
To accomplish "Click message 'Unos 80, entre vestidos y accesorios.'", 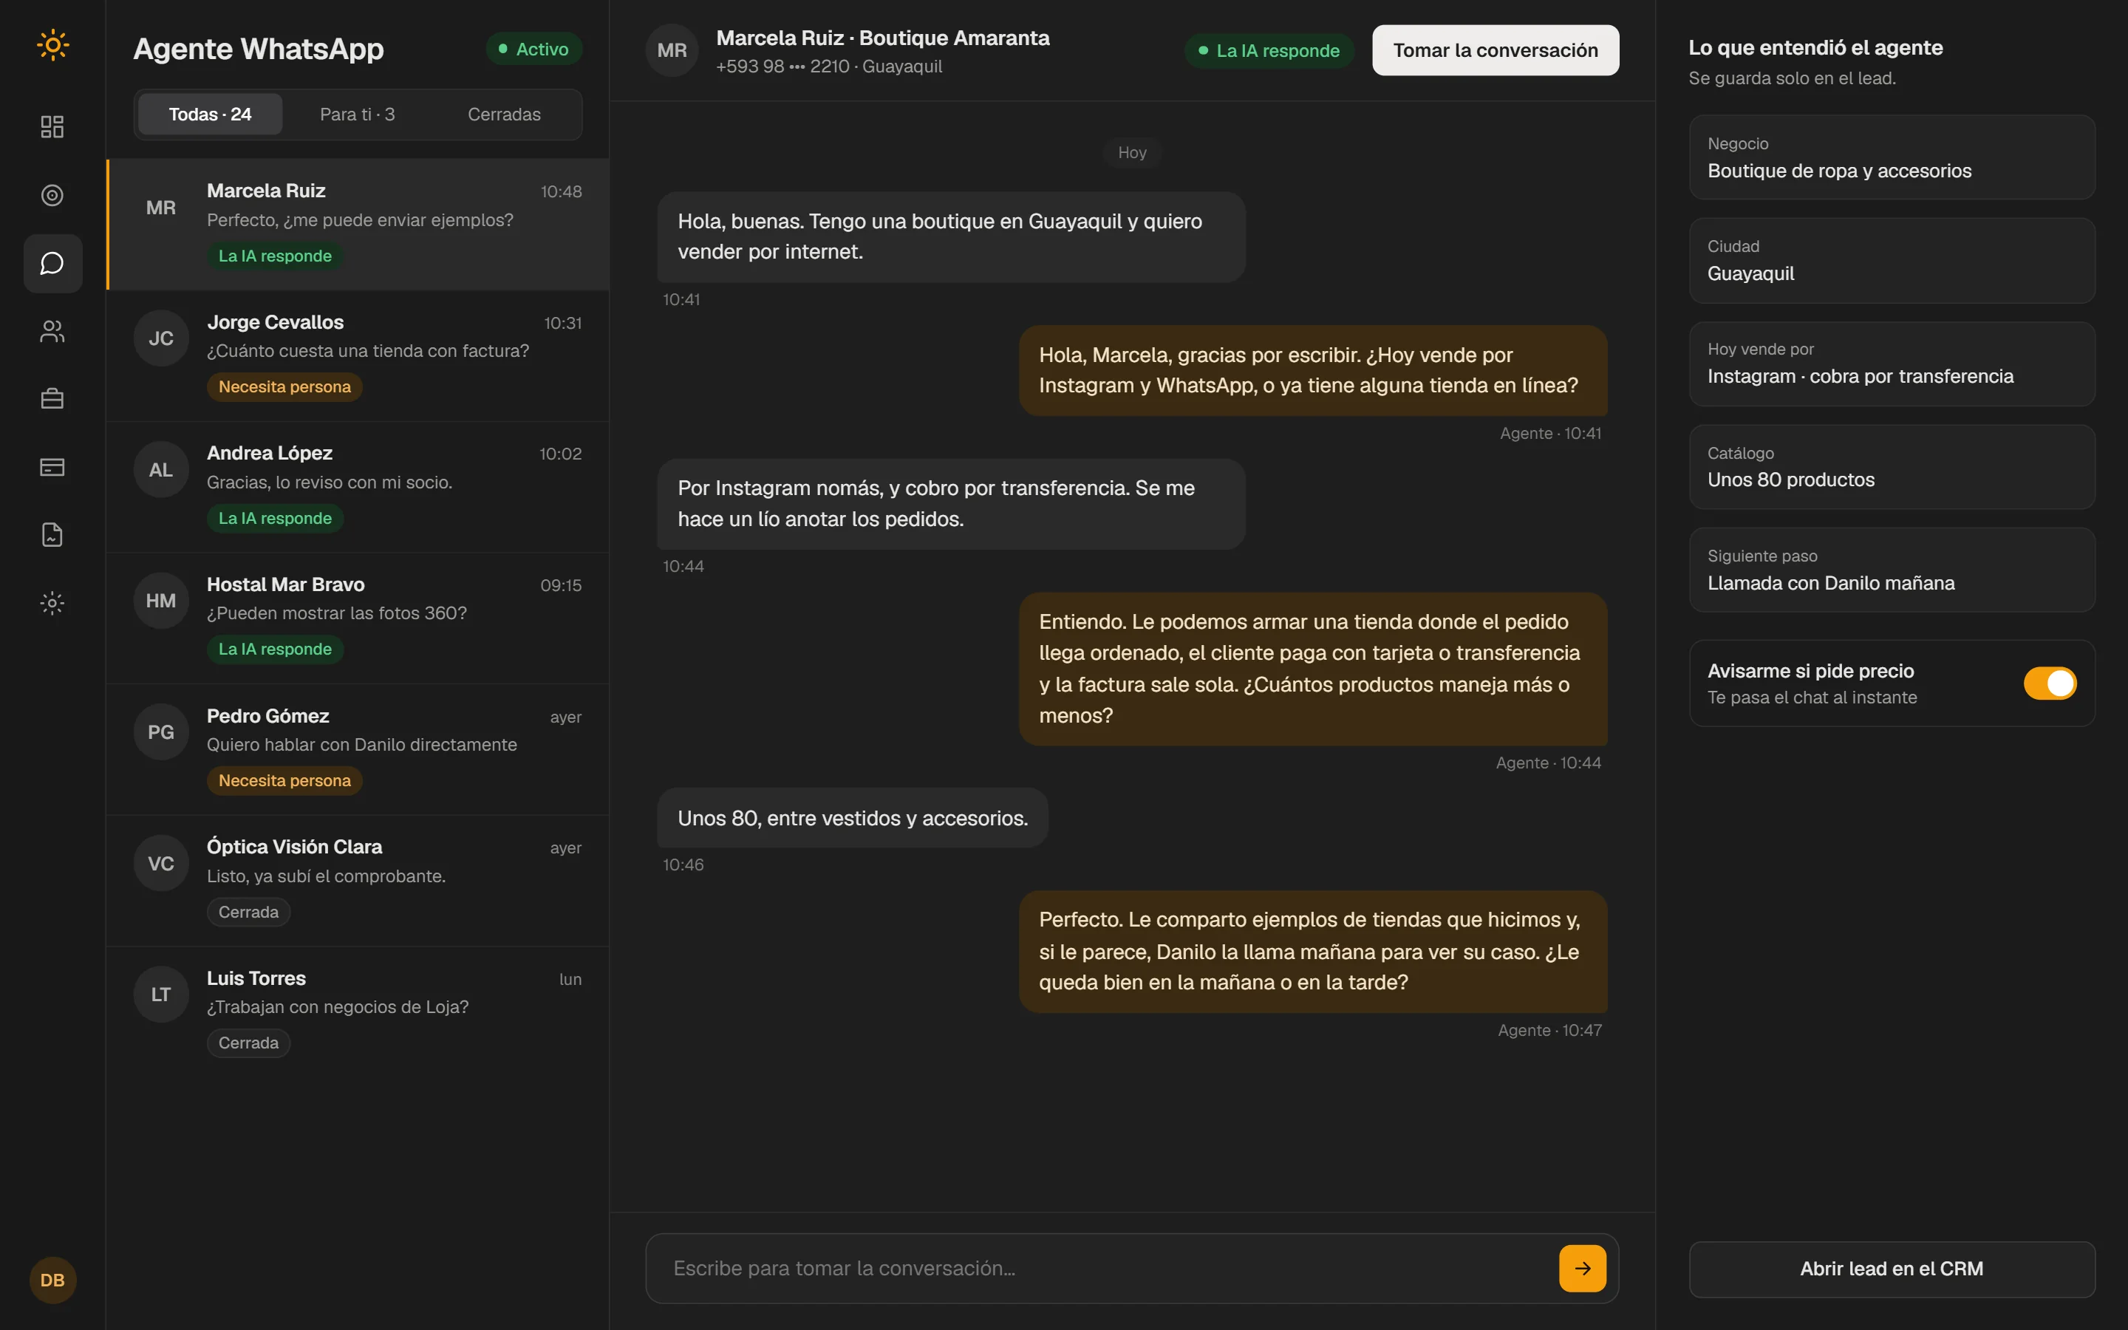I will 852,818.
